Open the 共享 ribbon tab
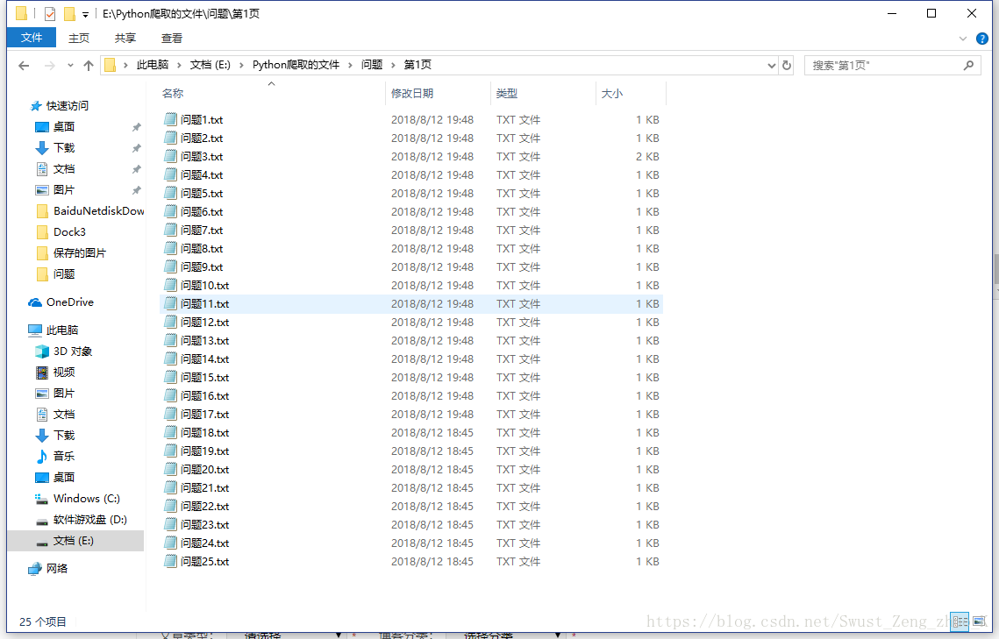The width and height of the screenshot is (999, 639). tap(125, 39)
